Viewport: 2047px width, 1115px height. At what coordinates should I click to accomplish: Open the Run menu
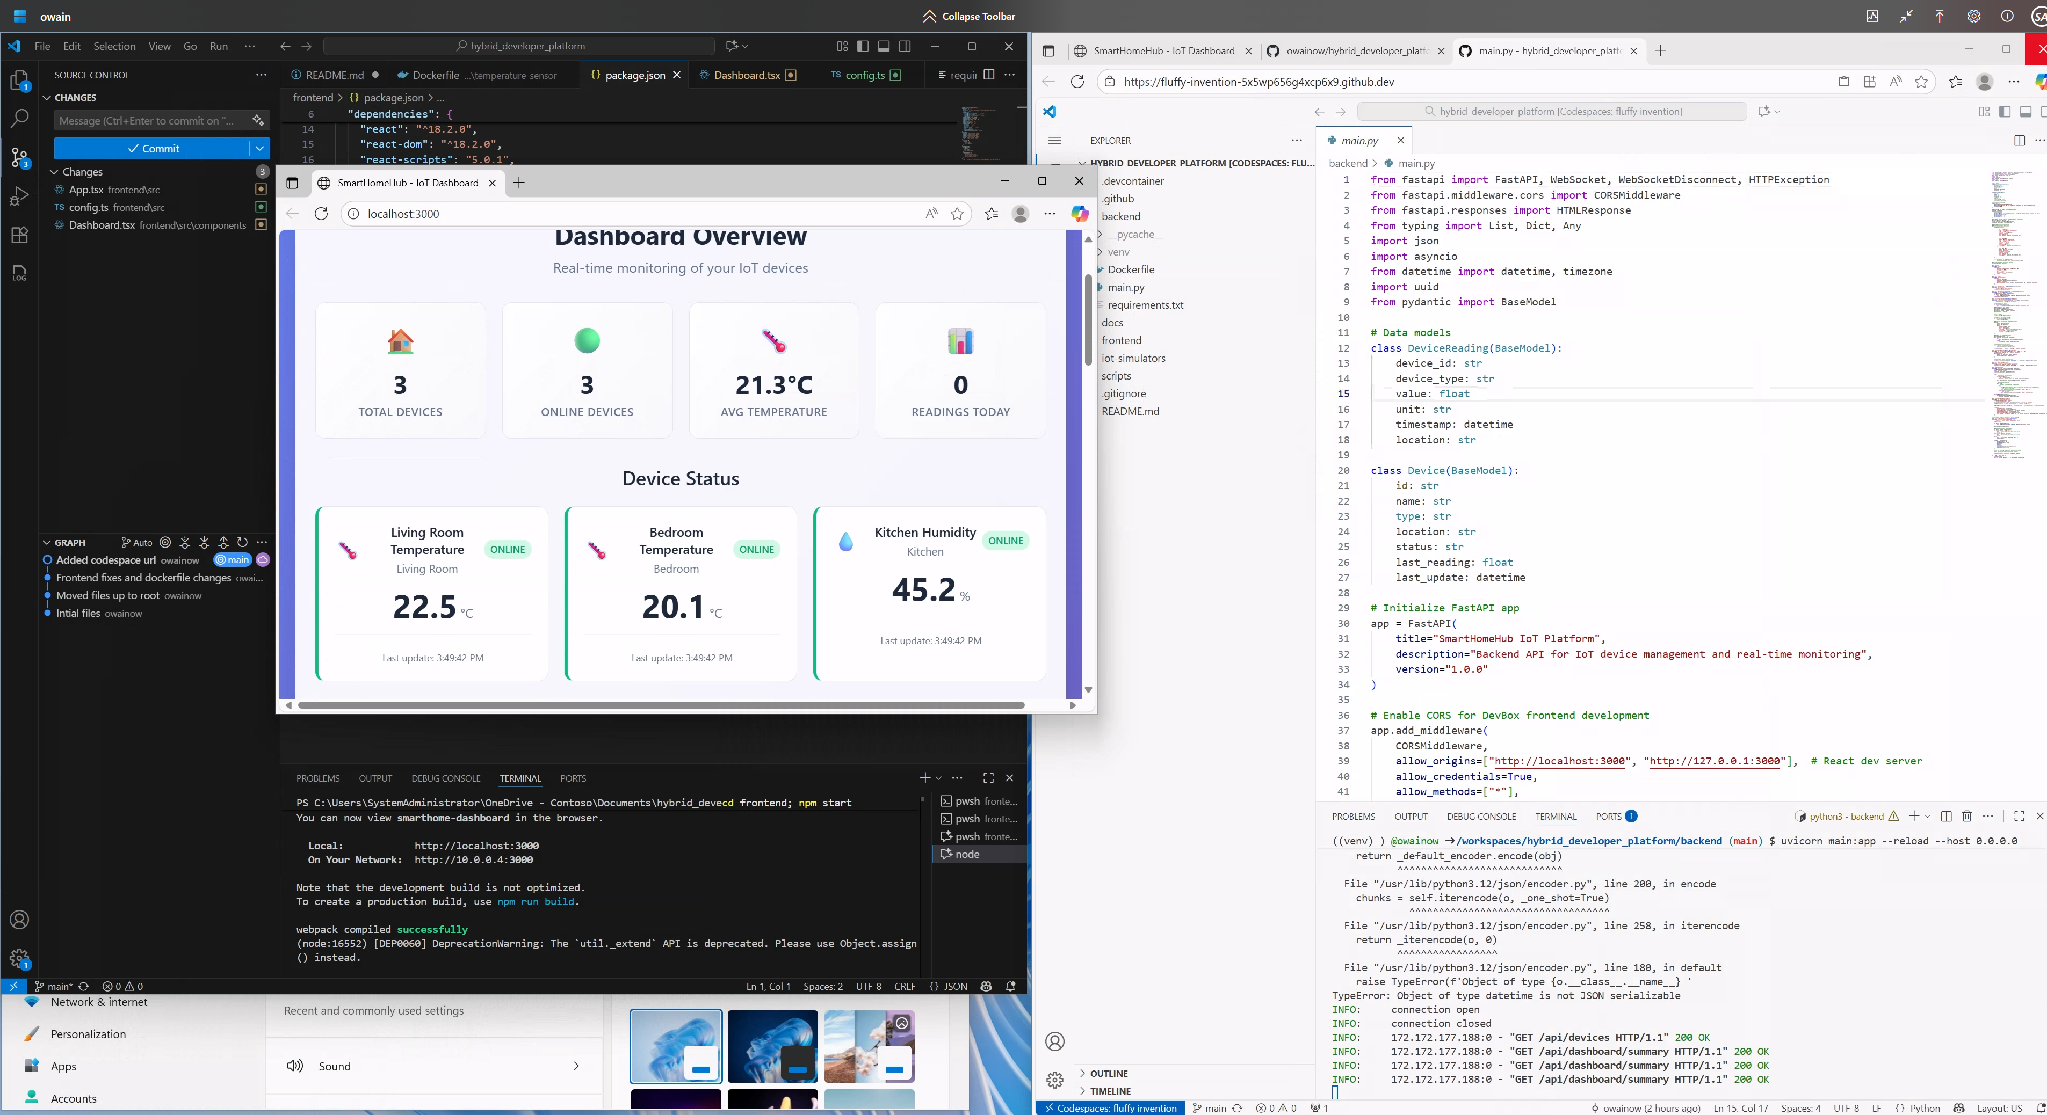pyautogui.click(x=219, y=46)
